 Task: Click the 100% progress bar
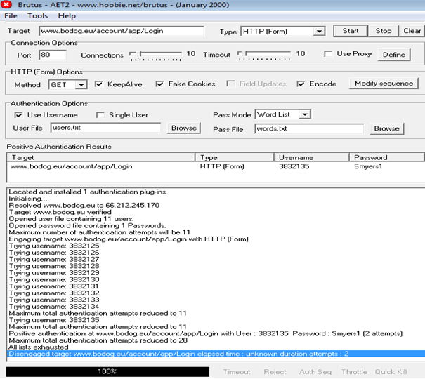pos(107,371)
